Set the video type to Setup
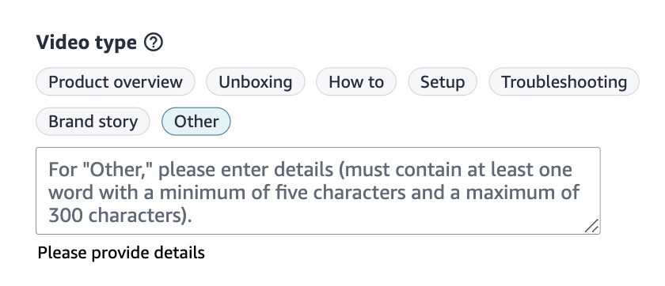The height and width of the screenshot is (286, 665). click(x=443, y=81)
